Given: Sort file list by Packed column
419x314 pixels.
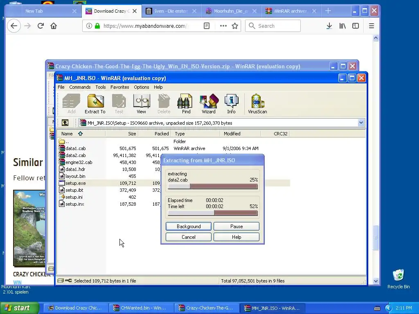Looking at the screenshot, I should click(154, 134).
